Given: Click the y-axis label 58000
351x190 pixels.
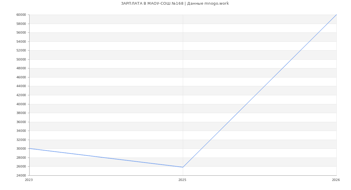Looking at the screenshot, I should coord(21,24).
